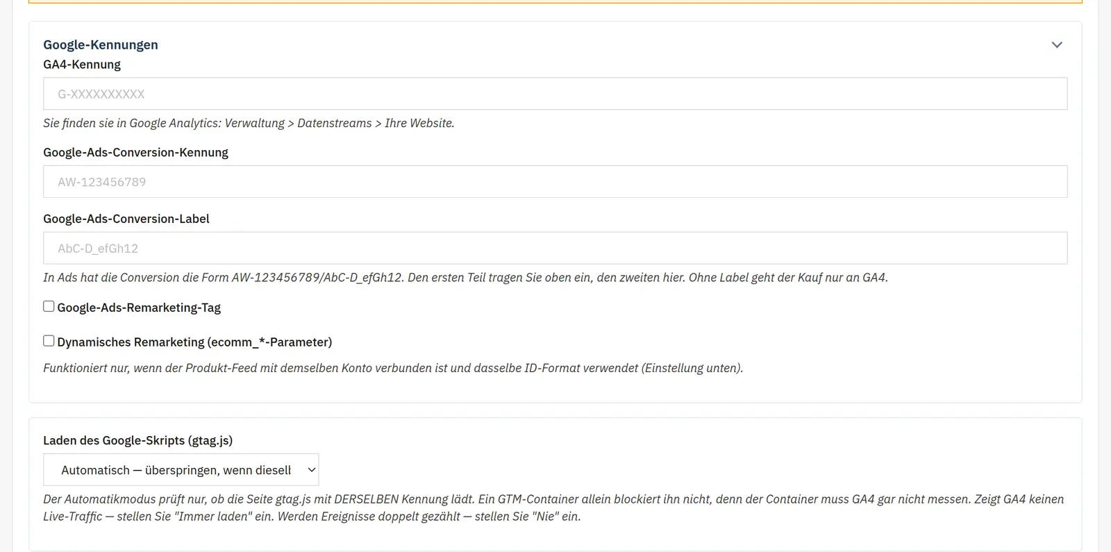This screenshot has width=1111, height=552.
Task: Click the Google-Ads-Remarketing-Tag label text
Action: (x=139, y=308)
